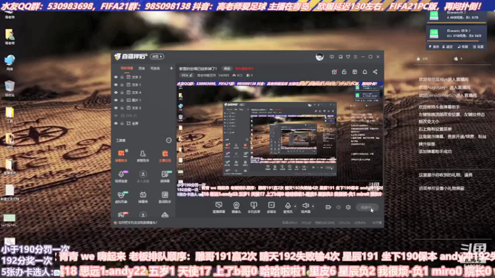
Task: Toggle visibility eye of layer 图片 1
Action: (x=116, y=100)
